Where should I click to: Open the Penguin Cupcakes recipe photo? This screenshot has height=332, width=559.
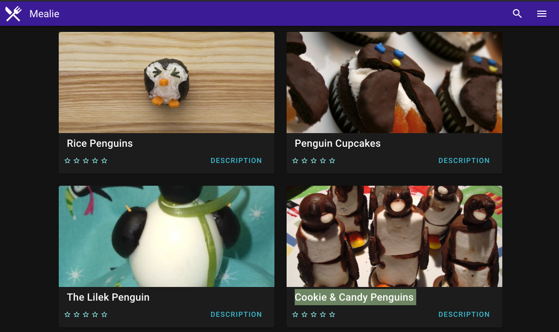(x=394, y=82)
